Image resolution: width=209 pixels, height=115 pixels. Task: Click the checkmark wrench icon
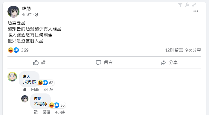tap(194, 5)
